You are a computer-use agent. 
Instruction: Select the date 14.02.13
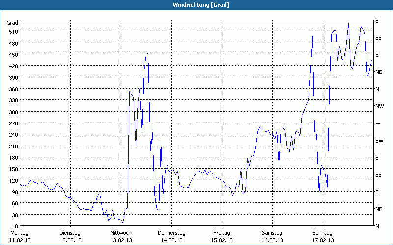pyautogui.click(x=171, y=240)
